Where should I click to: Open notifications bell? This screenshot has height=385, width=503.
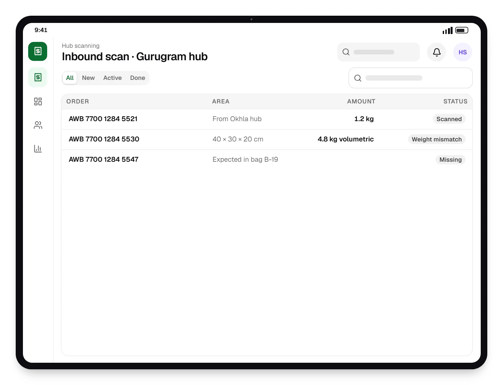pyautogui.click(x=437, y=52)
